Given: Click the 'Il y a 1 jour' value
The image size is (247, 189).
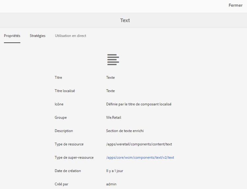Looking at the screenshot, I should 115,171.
